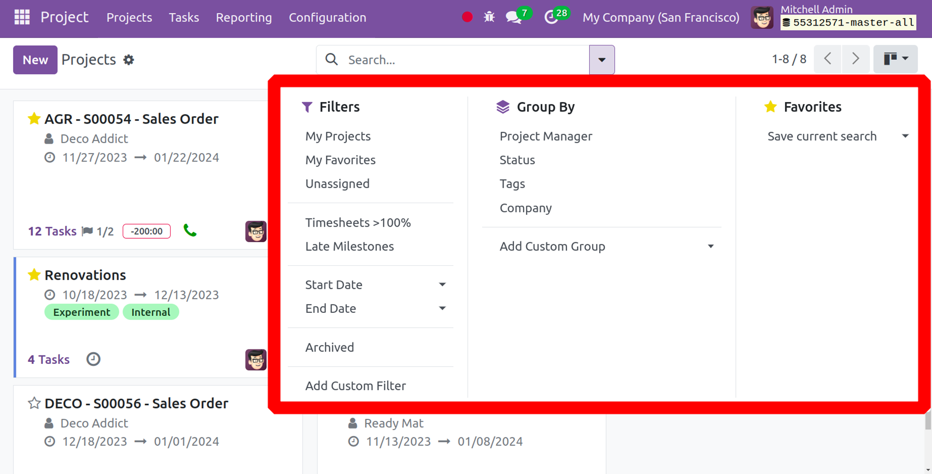
Task: Open the activities clock icon
Action: pos(551,17)
